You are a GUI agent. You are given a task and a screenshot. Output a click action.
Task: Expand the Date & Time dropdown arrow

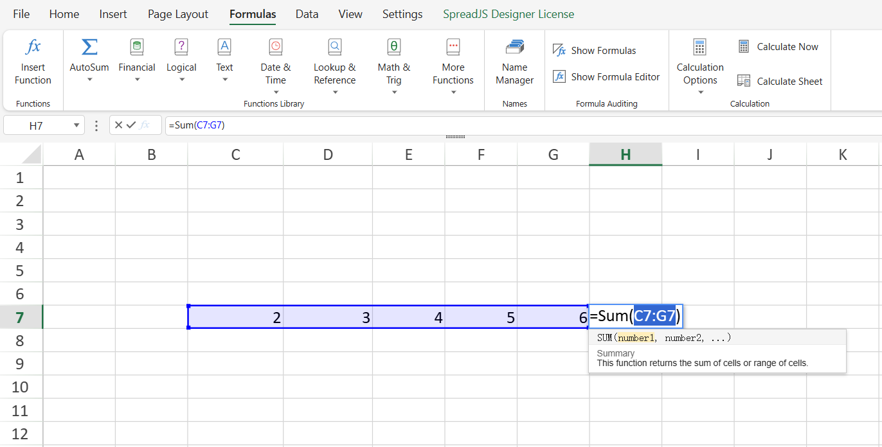[276, 92]
